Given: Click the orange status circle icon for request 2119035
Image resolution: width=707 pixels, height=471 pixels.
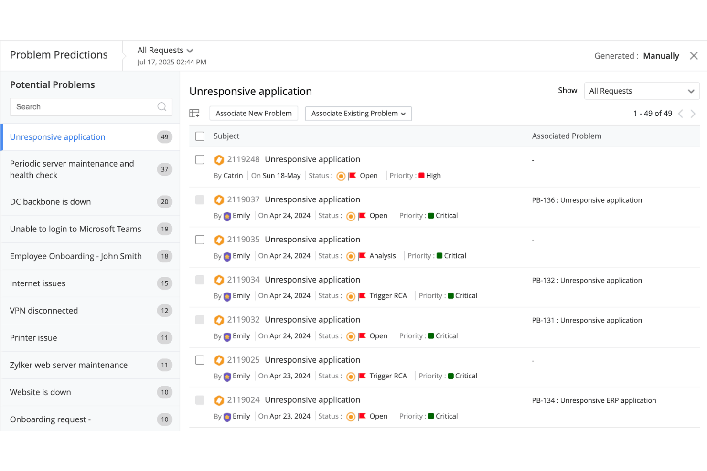Looking at the screenshot, I should coord(351,256).
